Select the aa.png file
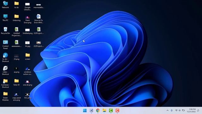The width and height of the screenshot is (202, 114). [x=16, y=70]
